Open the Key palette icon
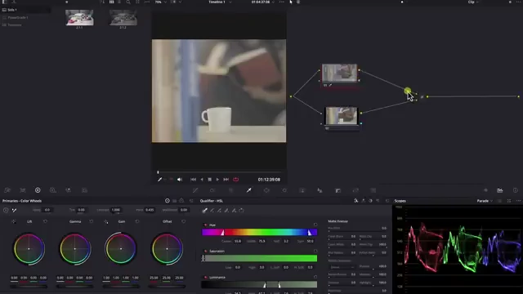The image size is (523, 294). pos(337,190)
